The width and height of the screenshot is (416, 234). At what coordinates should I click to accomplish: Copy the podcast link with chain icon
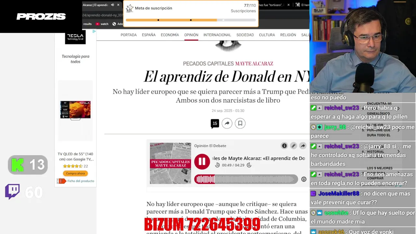coord(293,146)
